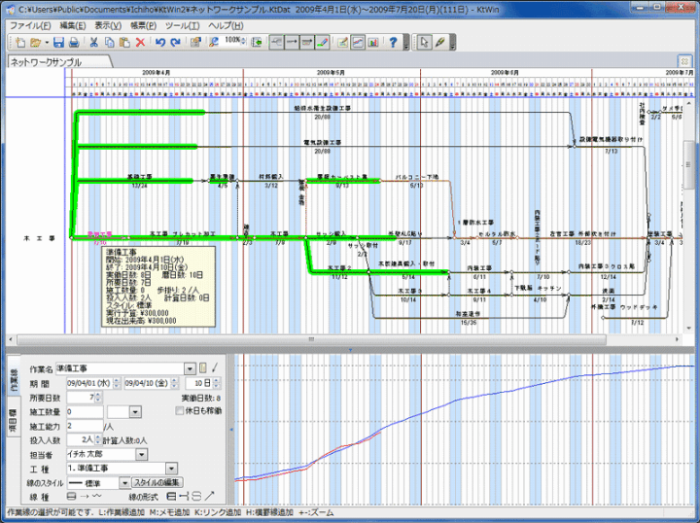Click the Undo arrow icon
This screenshot has width=700, height=523.
tap(159, 43)
